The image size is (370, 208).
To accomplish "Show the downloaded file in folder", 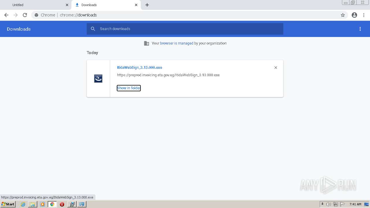I will [129, 88].
